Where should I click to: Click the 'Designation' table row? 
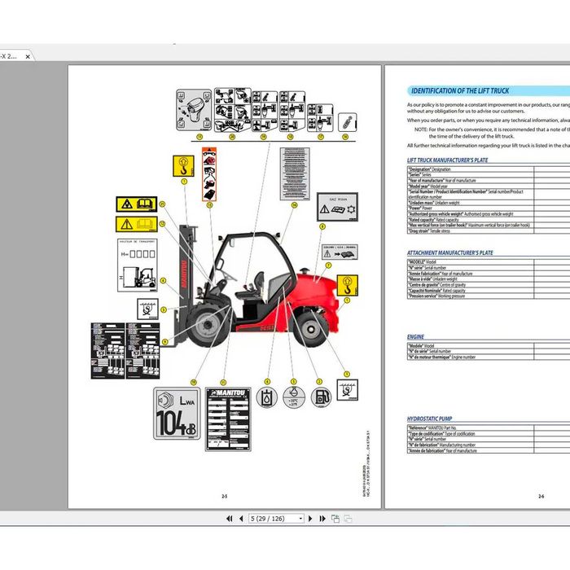coord(489,169)
